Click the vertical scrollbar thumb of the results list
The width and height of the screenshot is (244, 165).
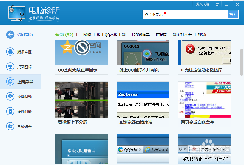click(x=242, y=62)
